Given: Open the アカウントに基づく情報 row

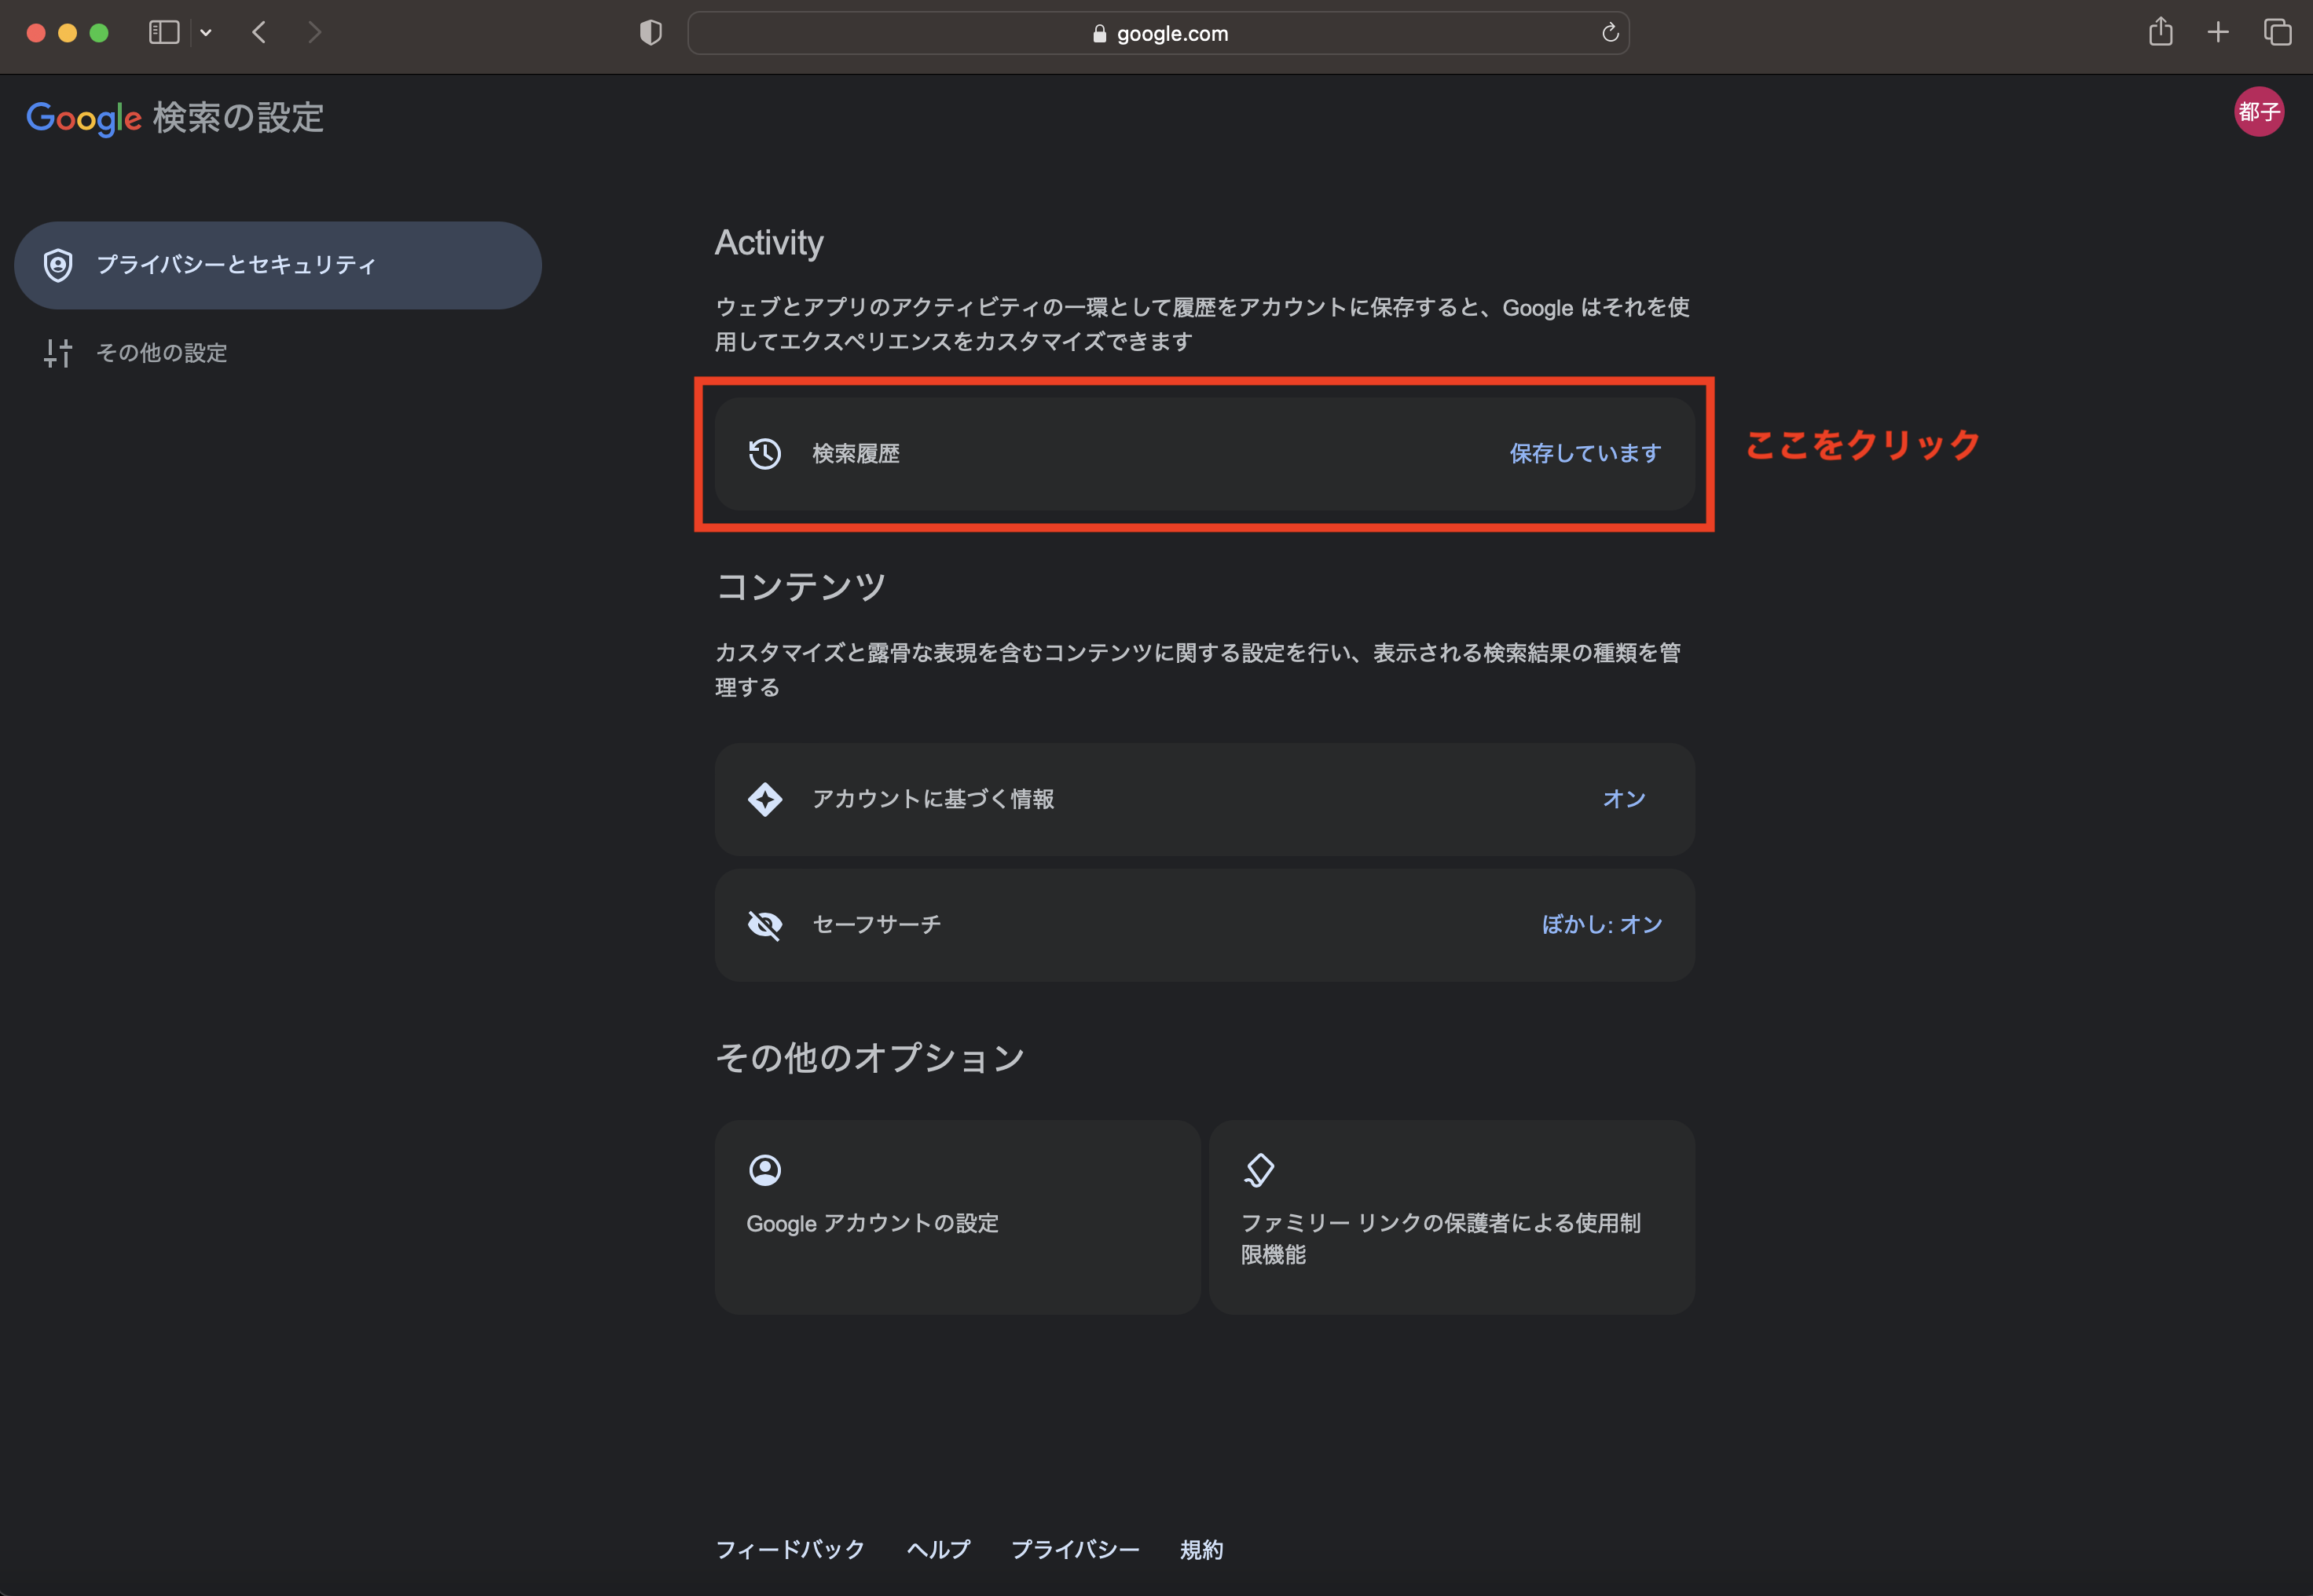Looking at the screenshot, I should (x=1204, y=799).
